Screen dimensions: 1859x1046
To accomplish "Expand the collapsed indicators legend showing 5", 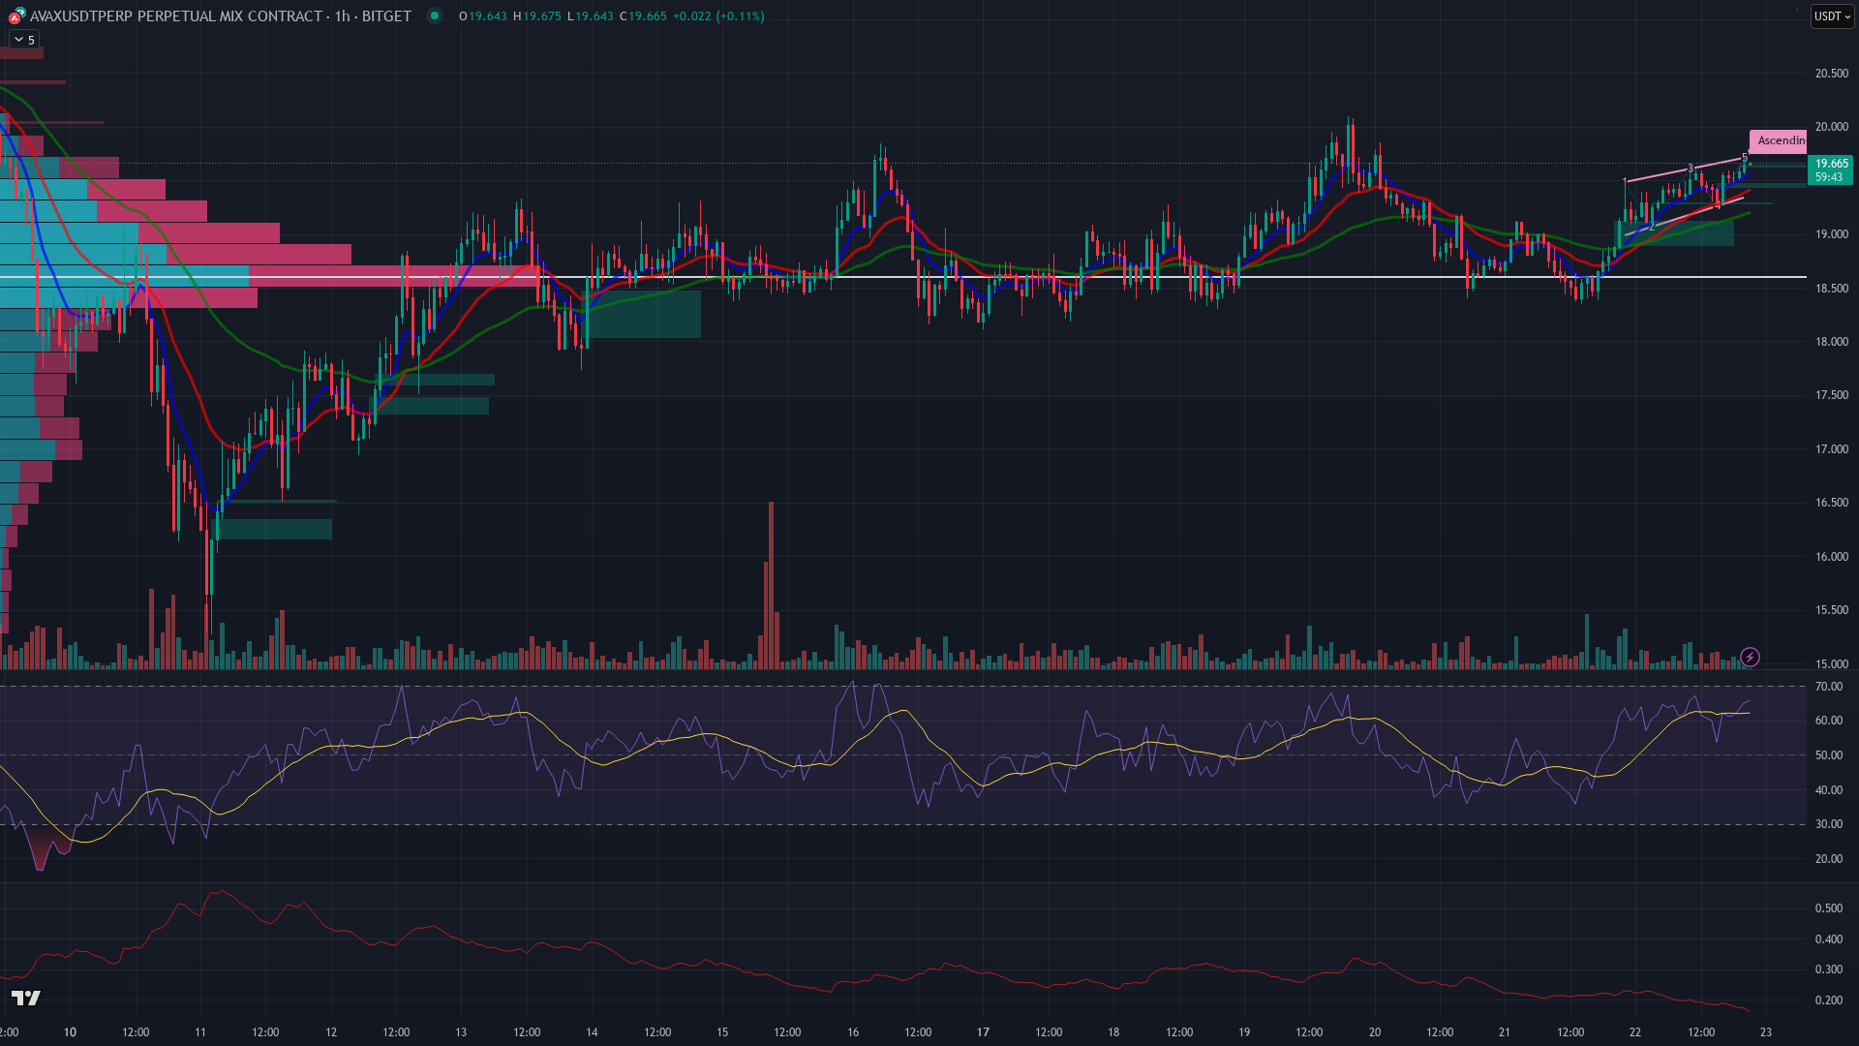I will (x=22, y=40).
